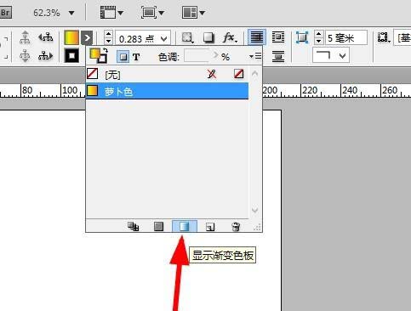Click the 62.3% zoom level field
The height and width of the screenshot is (311, 411).
click(x=47, y=13)
